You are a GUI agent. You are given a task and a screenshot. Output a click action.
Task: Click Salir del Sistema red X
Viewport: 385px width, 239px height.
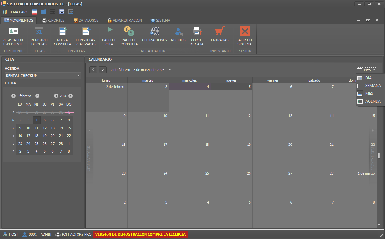(245, 31)
